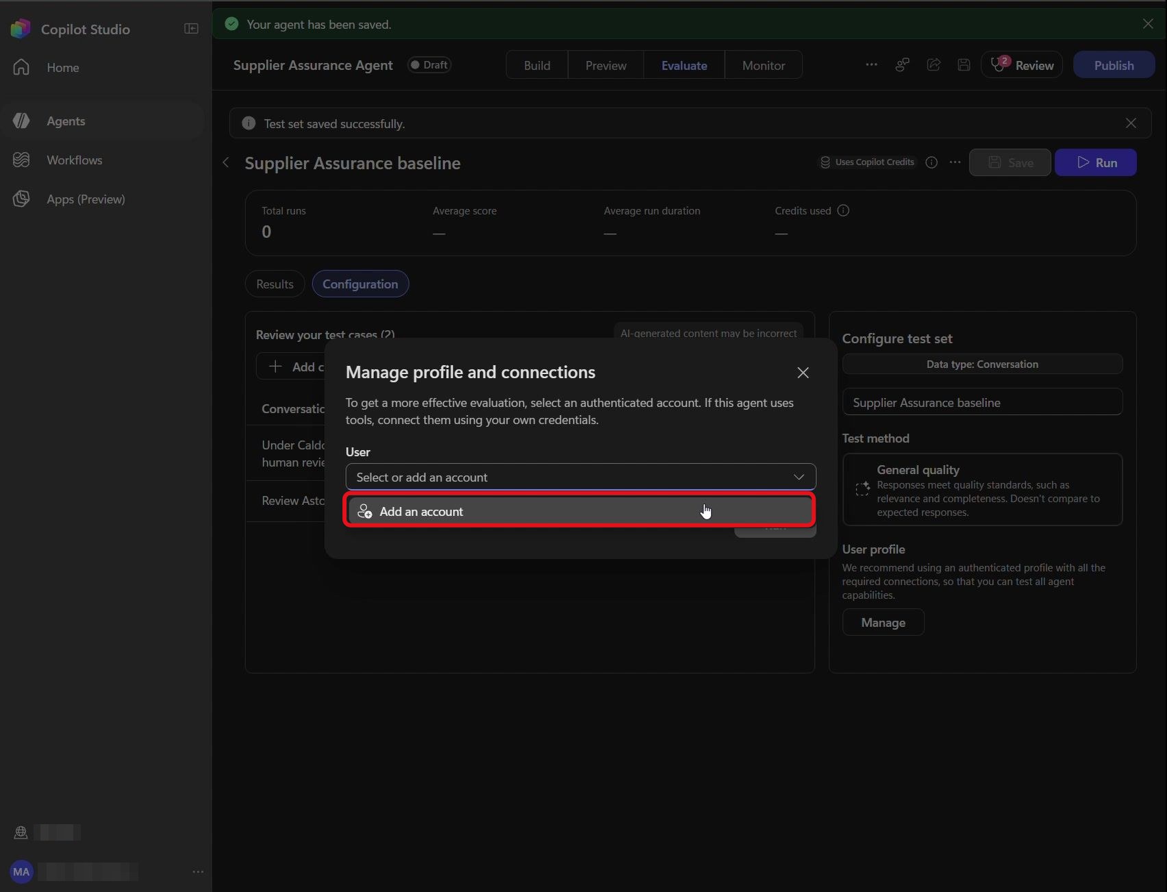Expand the Select or add an account dropdown
This screenshot has width=1167, height=892.
[x=581, y=477]
